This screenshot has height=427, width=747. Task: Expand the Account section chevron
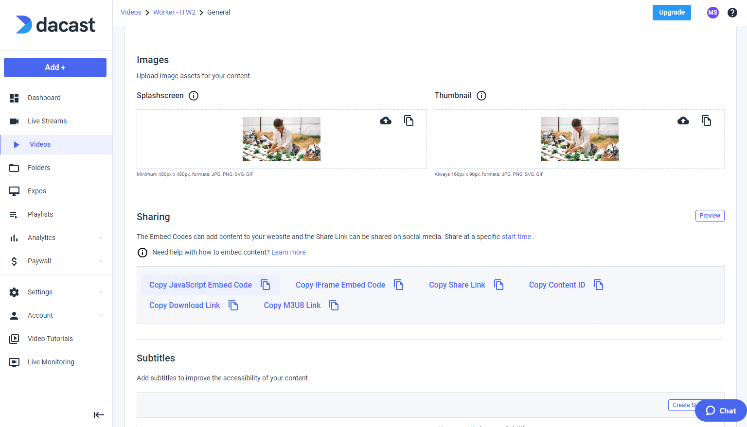[101, 315]
